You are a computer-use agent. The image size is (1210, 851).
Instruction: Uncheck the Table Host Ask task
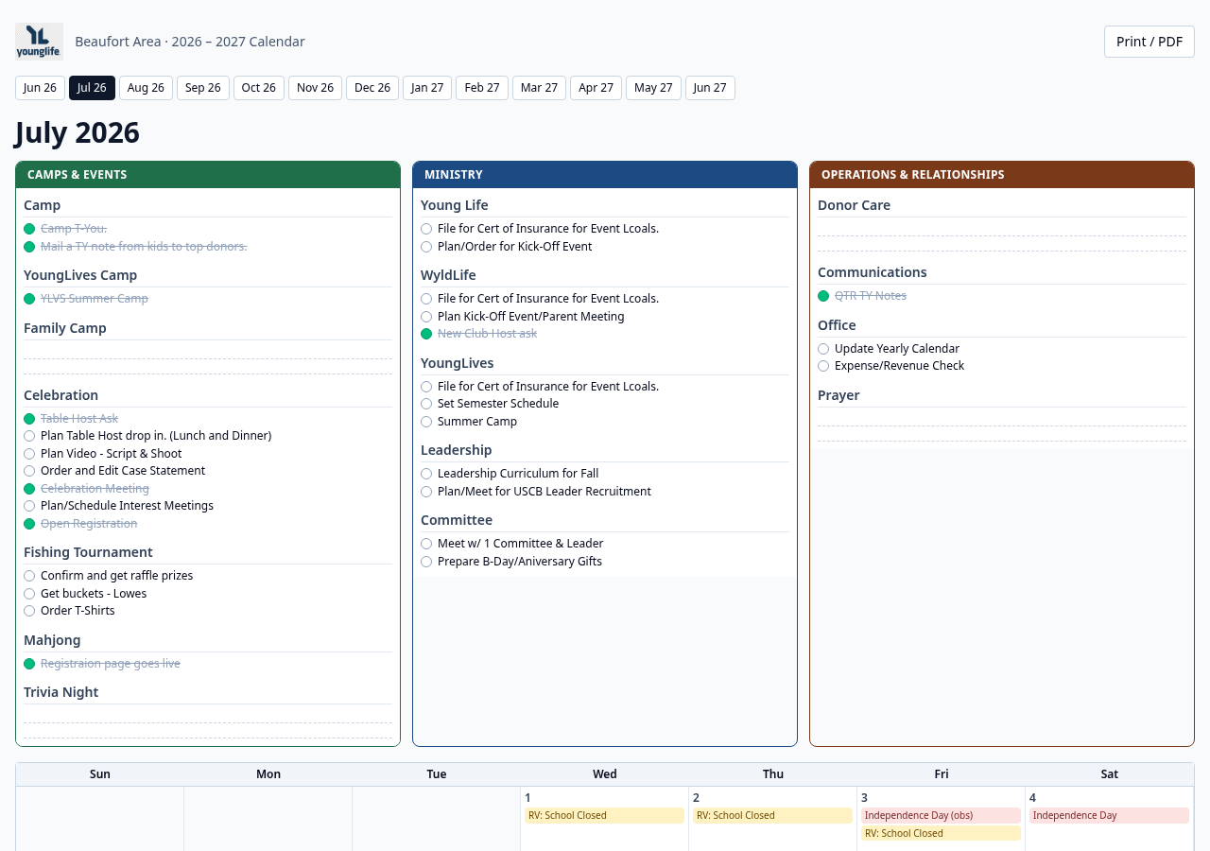pos(29,419)
